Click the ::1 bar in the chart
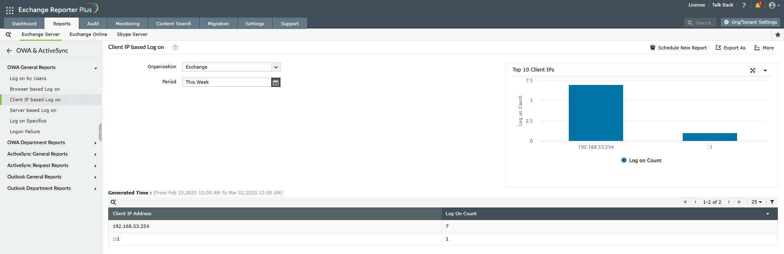 click(x=710, y=137)
